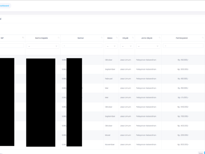Click Pelayanan Kebersihan in the November row
This screenshot has height=154, width=205.
[x=146, y=145]
